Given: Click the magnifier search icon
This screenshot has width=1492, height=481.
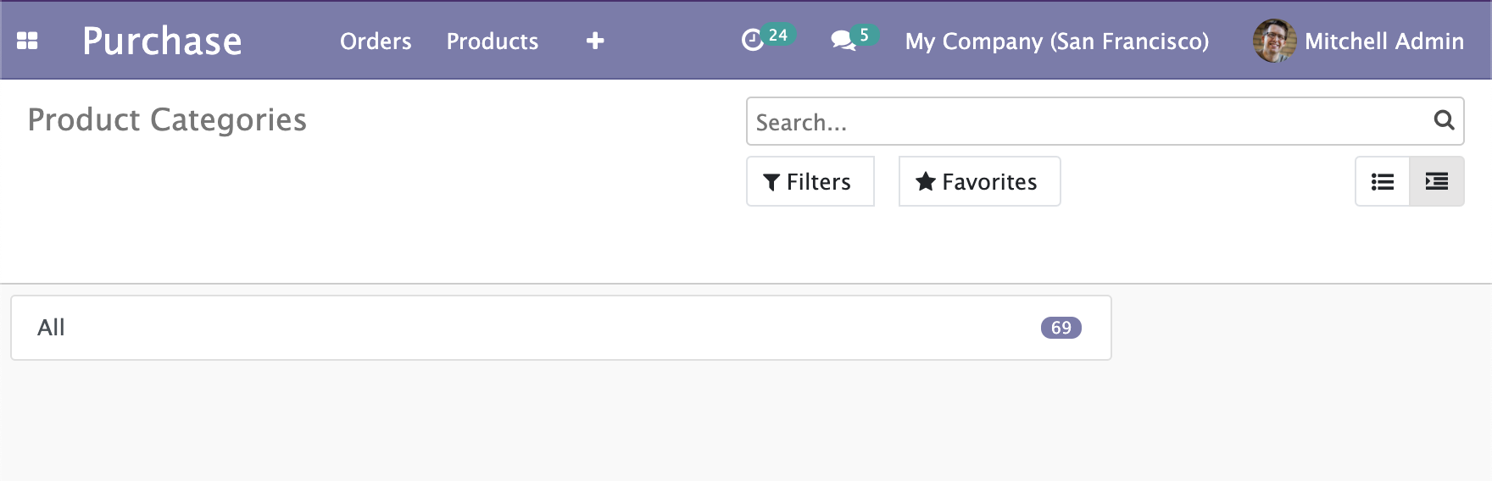Looking at the screenshot, I should coord(1444,120).
